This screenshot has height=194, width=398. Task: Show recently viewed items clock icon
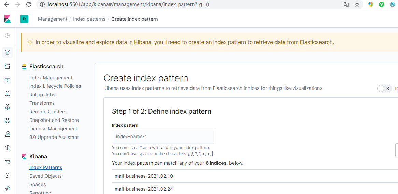point(8,35)
